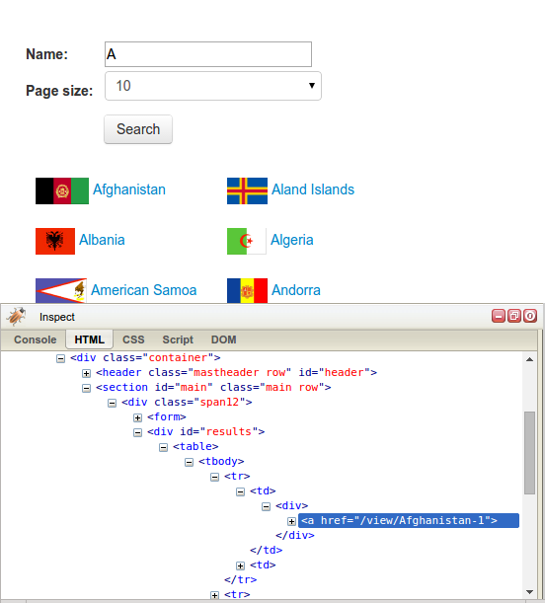Switch to the Console tab

coord(35,339)
